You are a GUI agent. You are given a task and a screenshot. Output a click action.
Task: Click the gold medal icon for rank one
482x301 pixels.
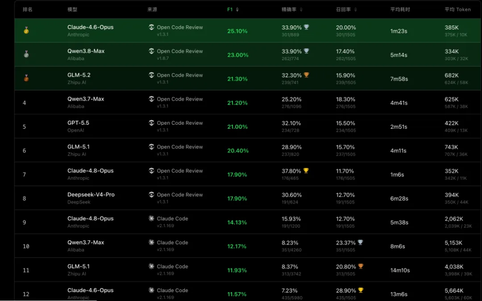coord(26,30)
